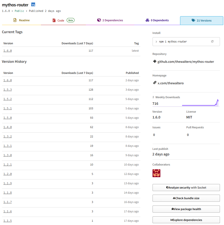Click Explore dependencies button
This screenshot has height=225, width=224.
coord(186,220)
